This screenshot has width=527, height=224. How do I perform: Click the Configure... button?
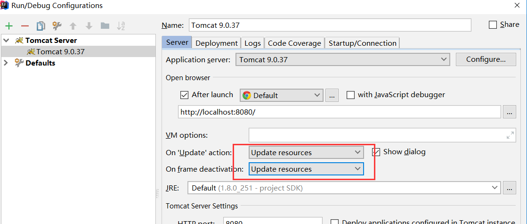(x=486, y=59)
